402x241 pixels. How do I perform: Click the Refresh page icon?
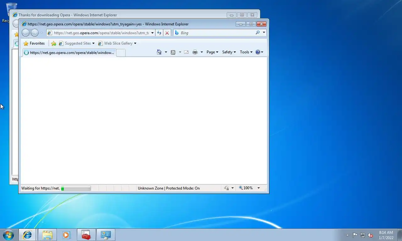pyautogui.click(x=159, y=33)
